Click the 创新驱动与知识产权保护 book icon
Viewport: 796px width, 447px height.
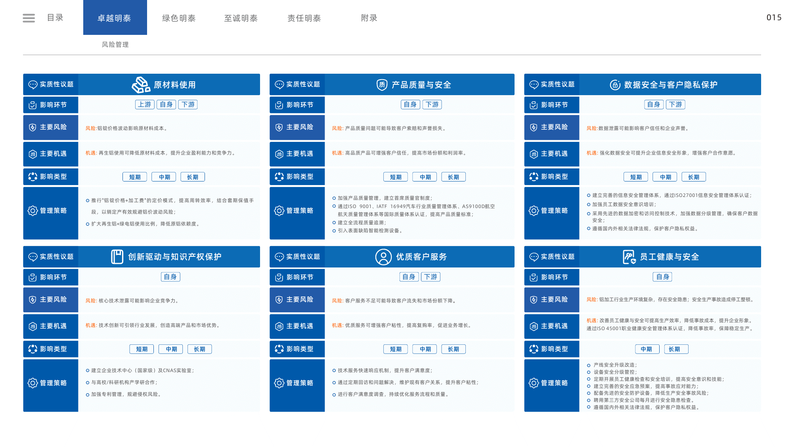(117, 257)
